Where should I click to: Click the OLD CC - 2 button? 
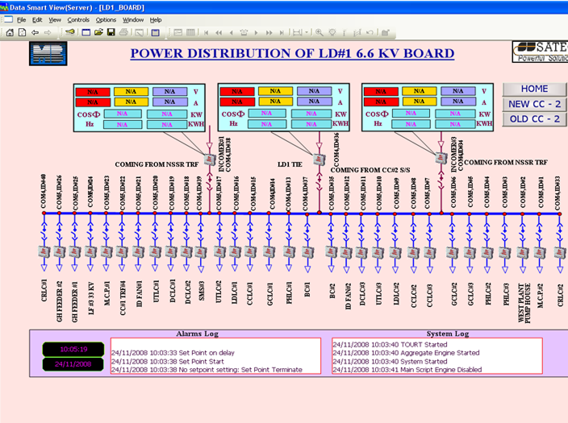tap(534, 119)
